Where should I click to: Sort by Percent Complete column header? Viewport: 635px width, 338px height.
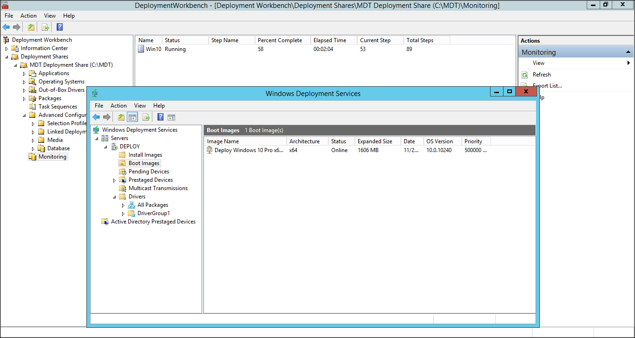pyautogui.click(x=280, y=40)
